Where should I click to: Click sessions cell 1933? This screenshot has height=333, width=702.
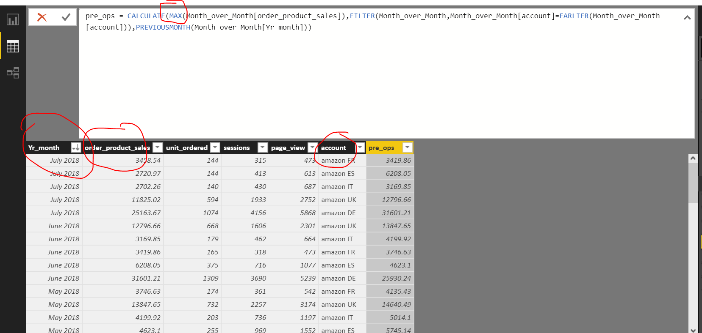245,199
